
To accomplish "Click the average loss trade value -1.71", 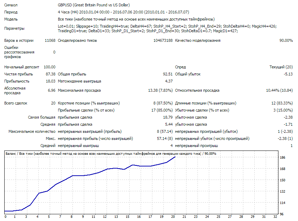I will tap(288, 125).
